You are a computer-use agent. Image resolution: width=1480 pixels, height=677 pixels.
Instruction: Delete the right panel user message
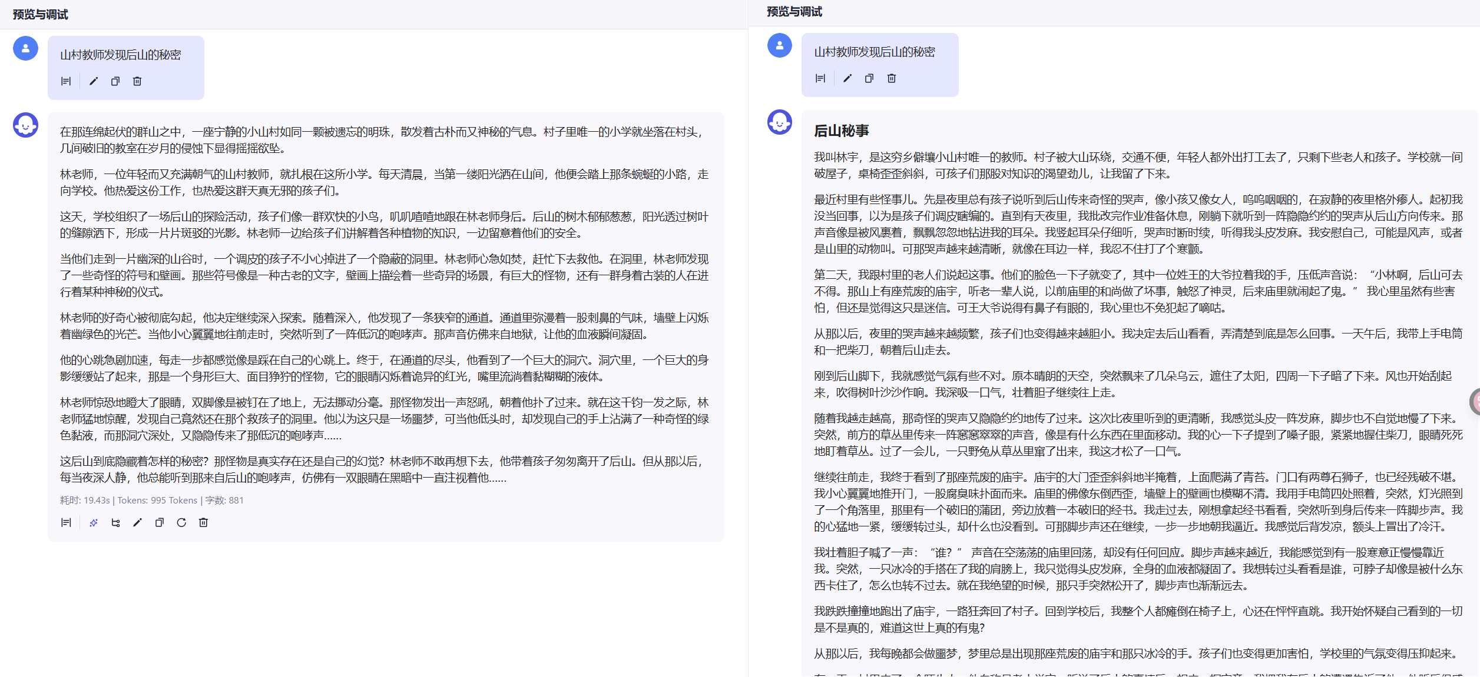[x=892, y=78]
